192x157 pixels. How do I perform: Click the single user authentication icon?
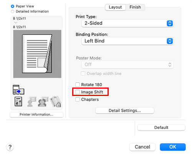pyautogui.click(x=31, y=102)
